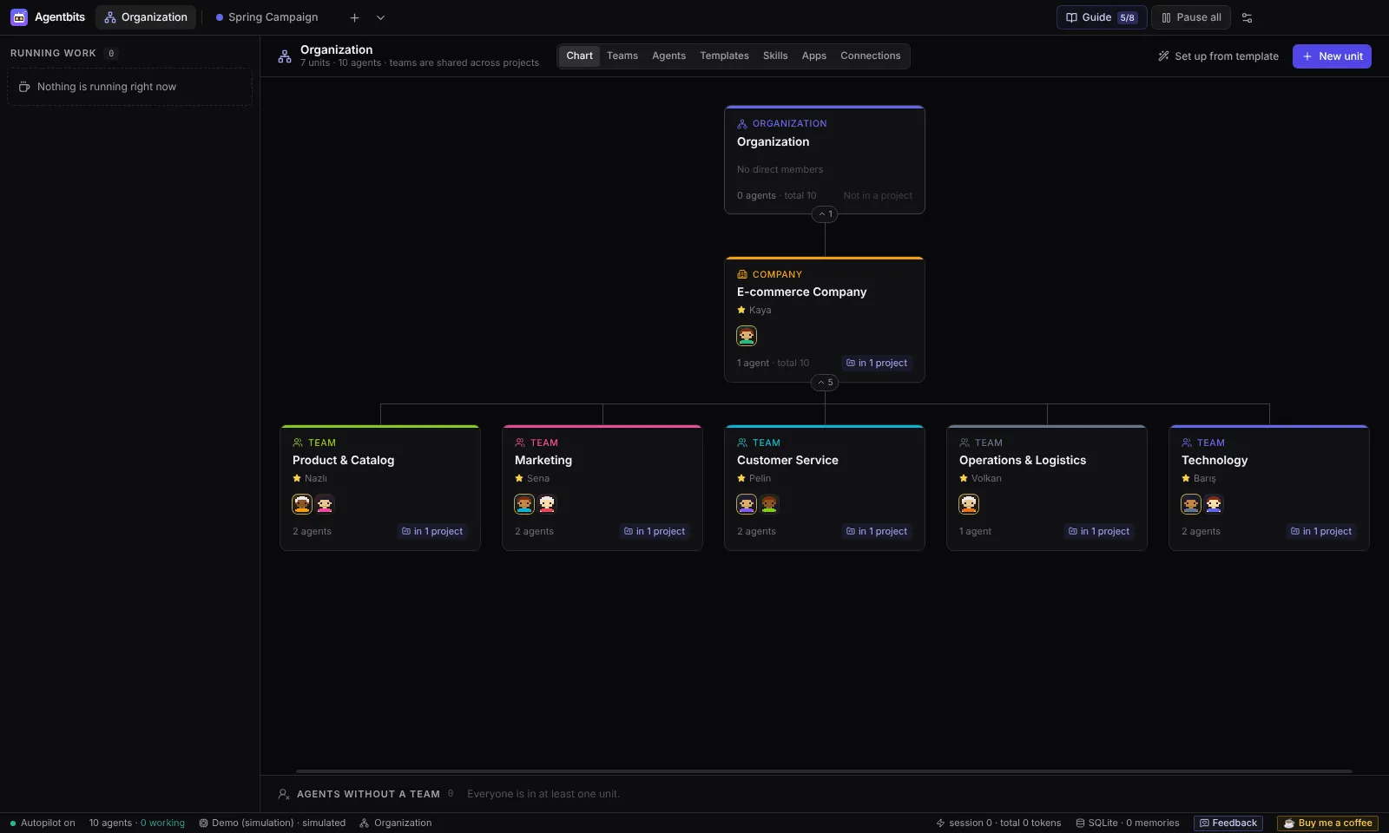Add a new project with the plus icon
Screen dimensions: 1389x833
pos(354,17)
